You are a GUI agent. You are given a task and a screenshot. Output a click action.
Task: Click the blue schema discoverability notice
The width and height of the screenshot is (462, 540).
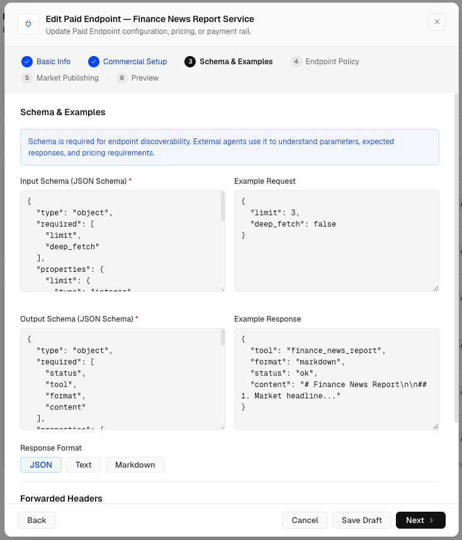coord(230,147)
